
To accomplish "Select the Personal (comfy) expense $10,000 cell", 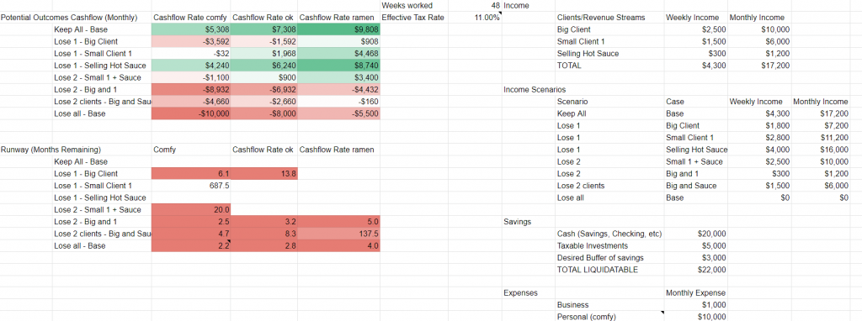I will click(696, 317).
